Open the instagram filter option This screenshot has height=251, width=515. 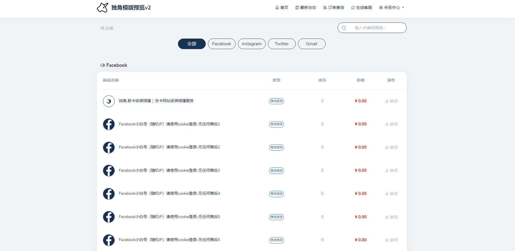coord(252,44)
